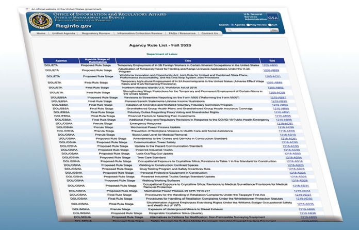The width and height of the screenshot is (359, 230).
Task: Open RIN link for H-2B Itinerant Occupations rule
Action: click(270, 65)
